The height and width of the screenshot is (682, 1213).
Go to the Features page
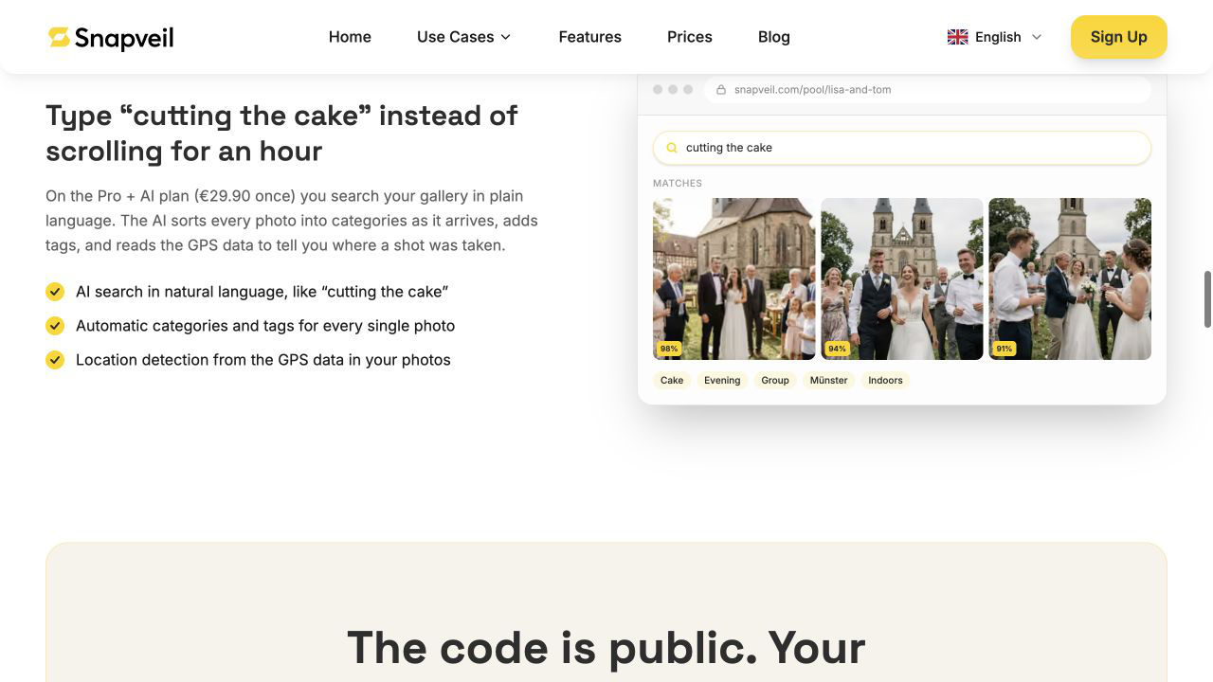(589, 37)
